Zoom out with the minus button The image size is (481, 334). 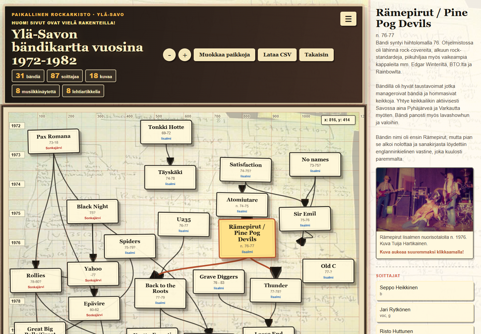coord(169,55)
